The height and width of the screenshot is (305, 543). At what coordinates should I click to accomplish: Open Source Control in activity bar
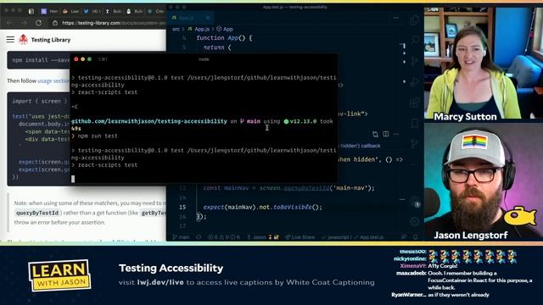(x=415, y=62)
